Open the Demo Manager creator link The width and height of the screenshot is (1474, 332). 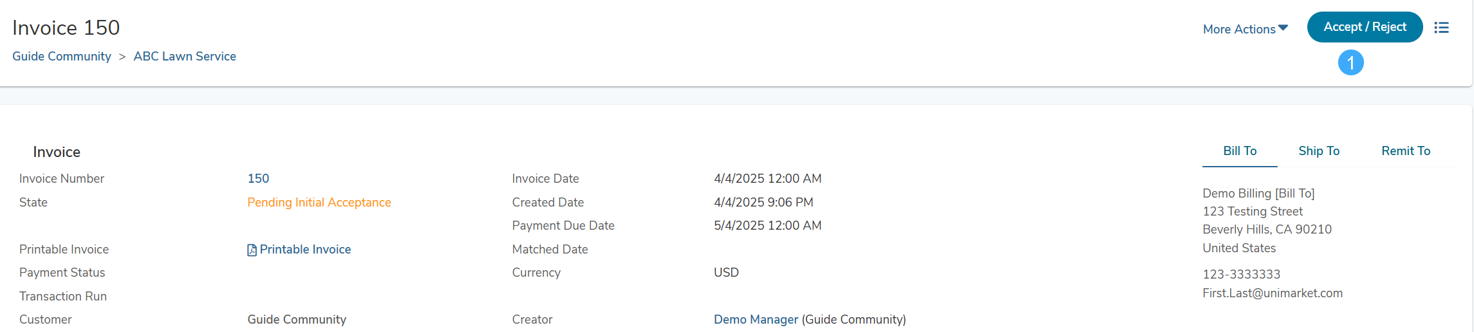click(x=756, y=320)
